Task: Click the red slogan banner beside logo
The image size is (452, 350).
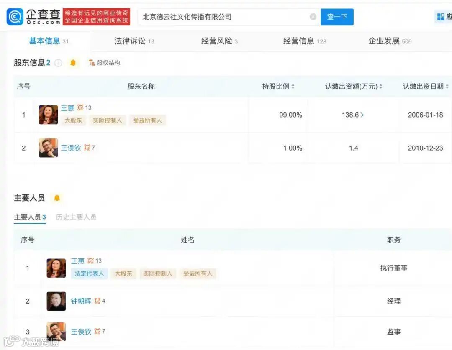Action: click(x=96, y=17)
